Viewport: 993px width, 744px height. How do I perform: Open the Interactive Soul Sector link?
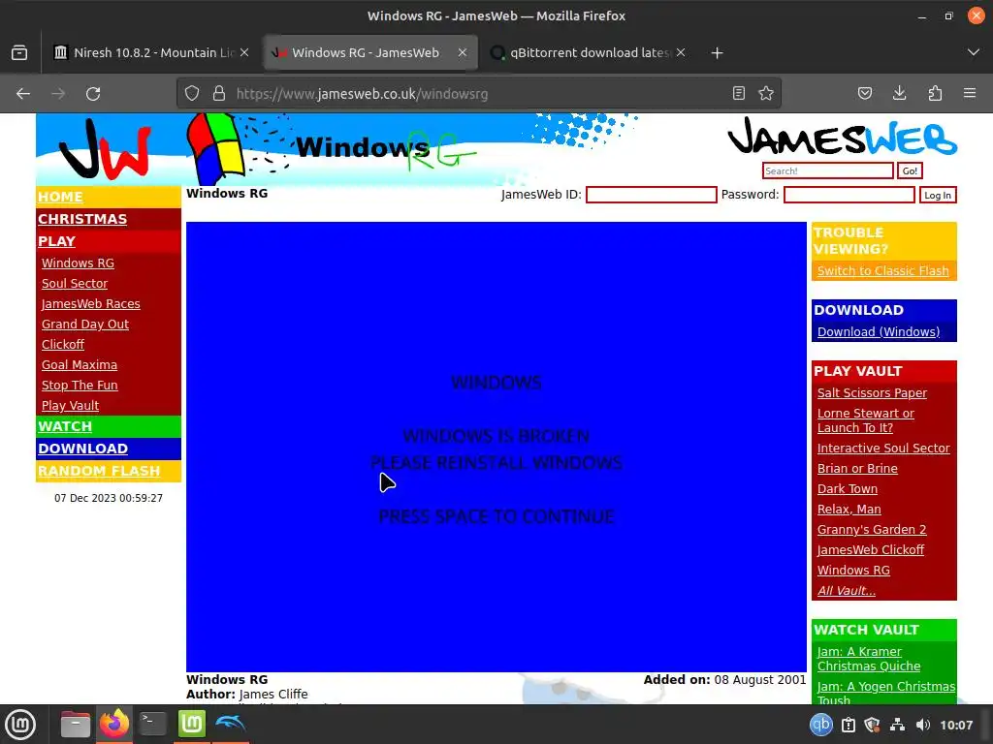[883, 448]
